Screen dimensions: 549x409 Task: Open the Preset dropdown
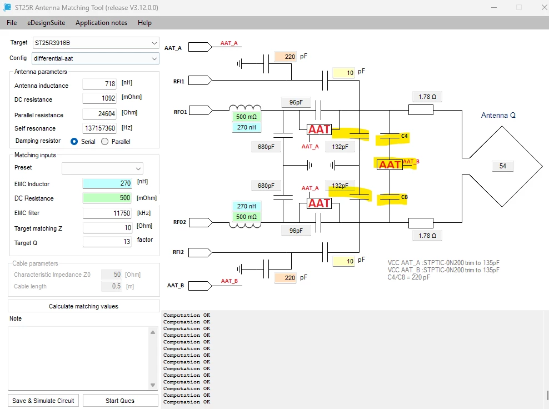(x=103, y=168)
